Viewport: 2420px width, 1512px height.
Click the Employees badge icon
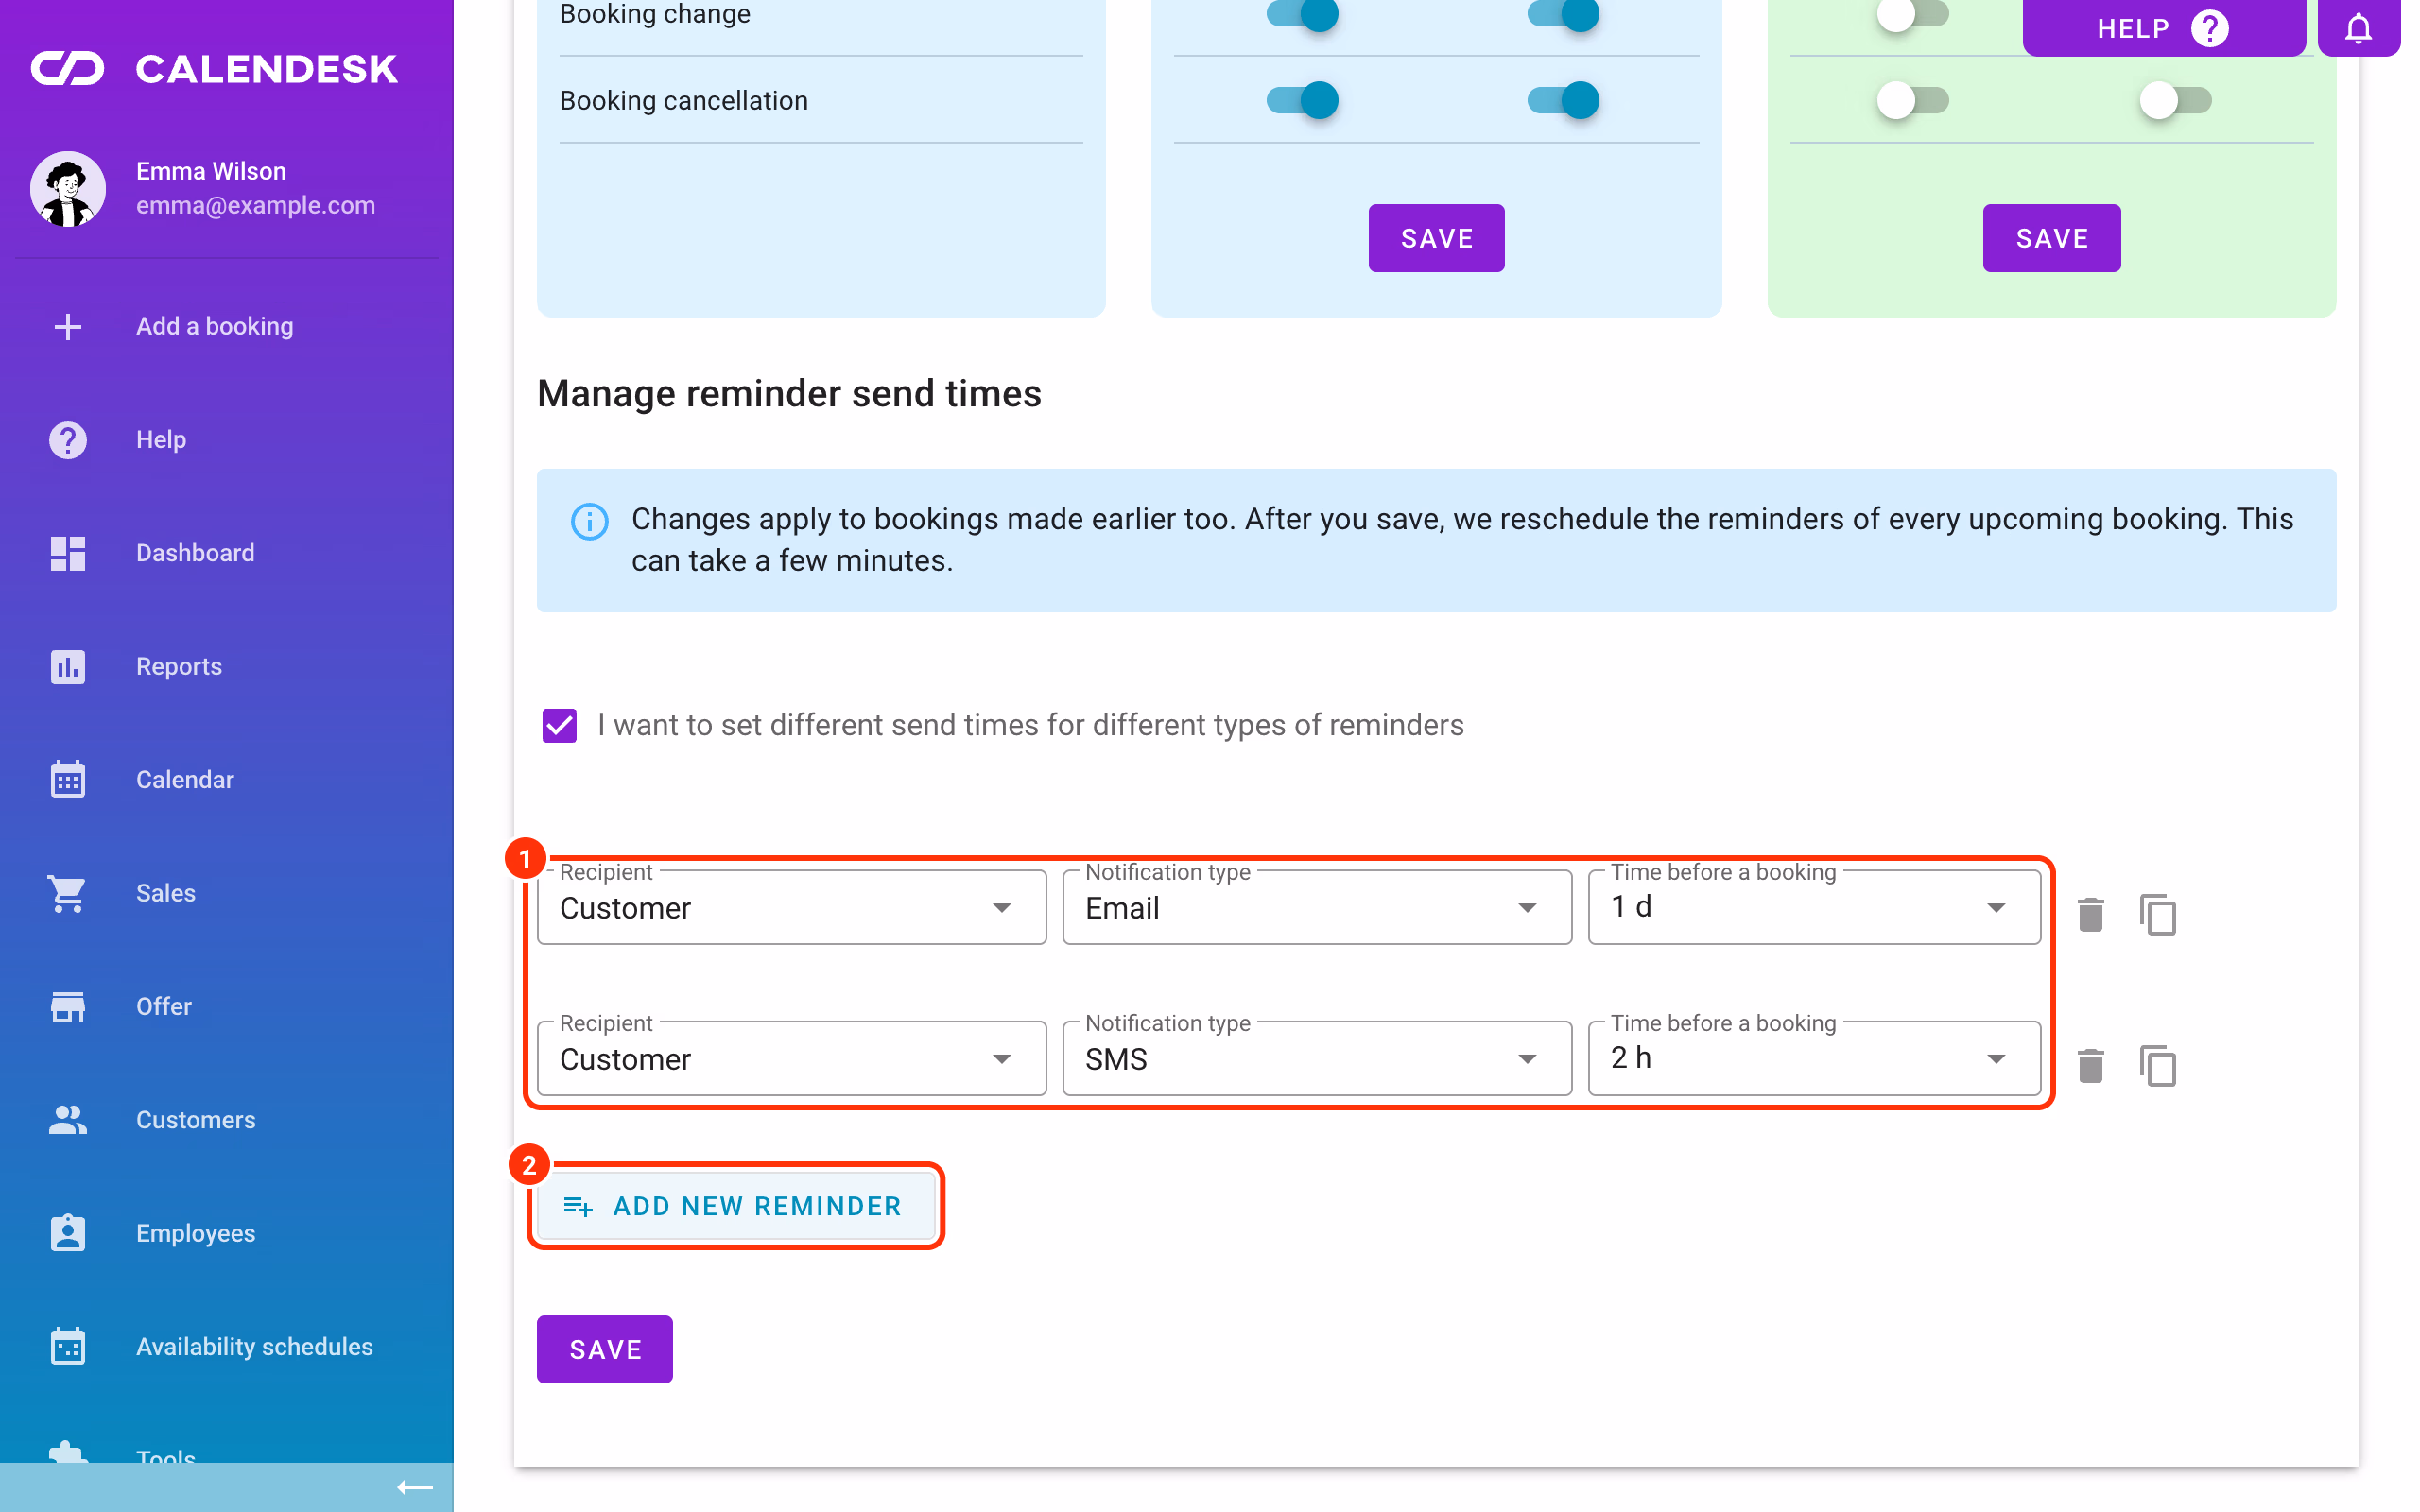click(68, 1232)
